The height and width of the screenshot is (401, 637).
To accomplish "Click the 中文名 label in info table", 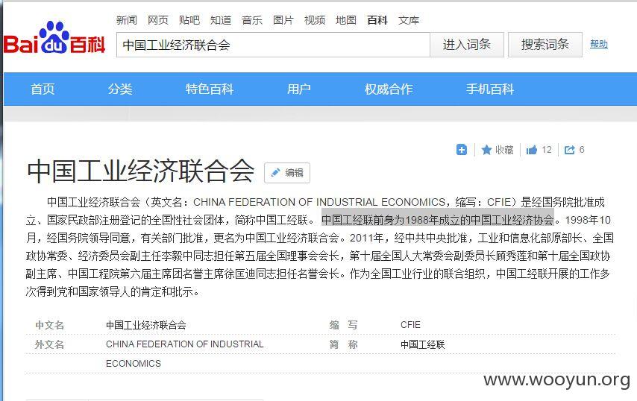I will pyautogui.click(x=49, y=325).
